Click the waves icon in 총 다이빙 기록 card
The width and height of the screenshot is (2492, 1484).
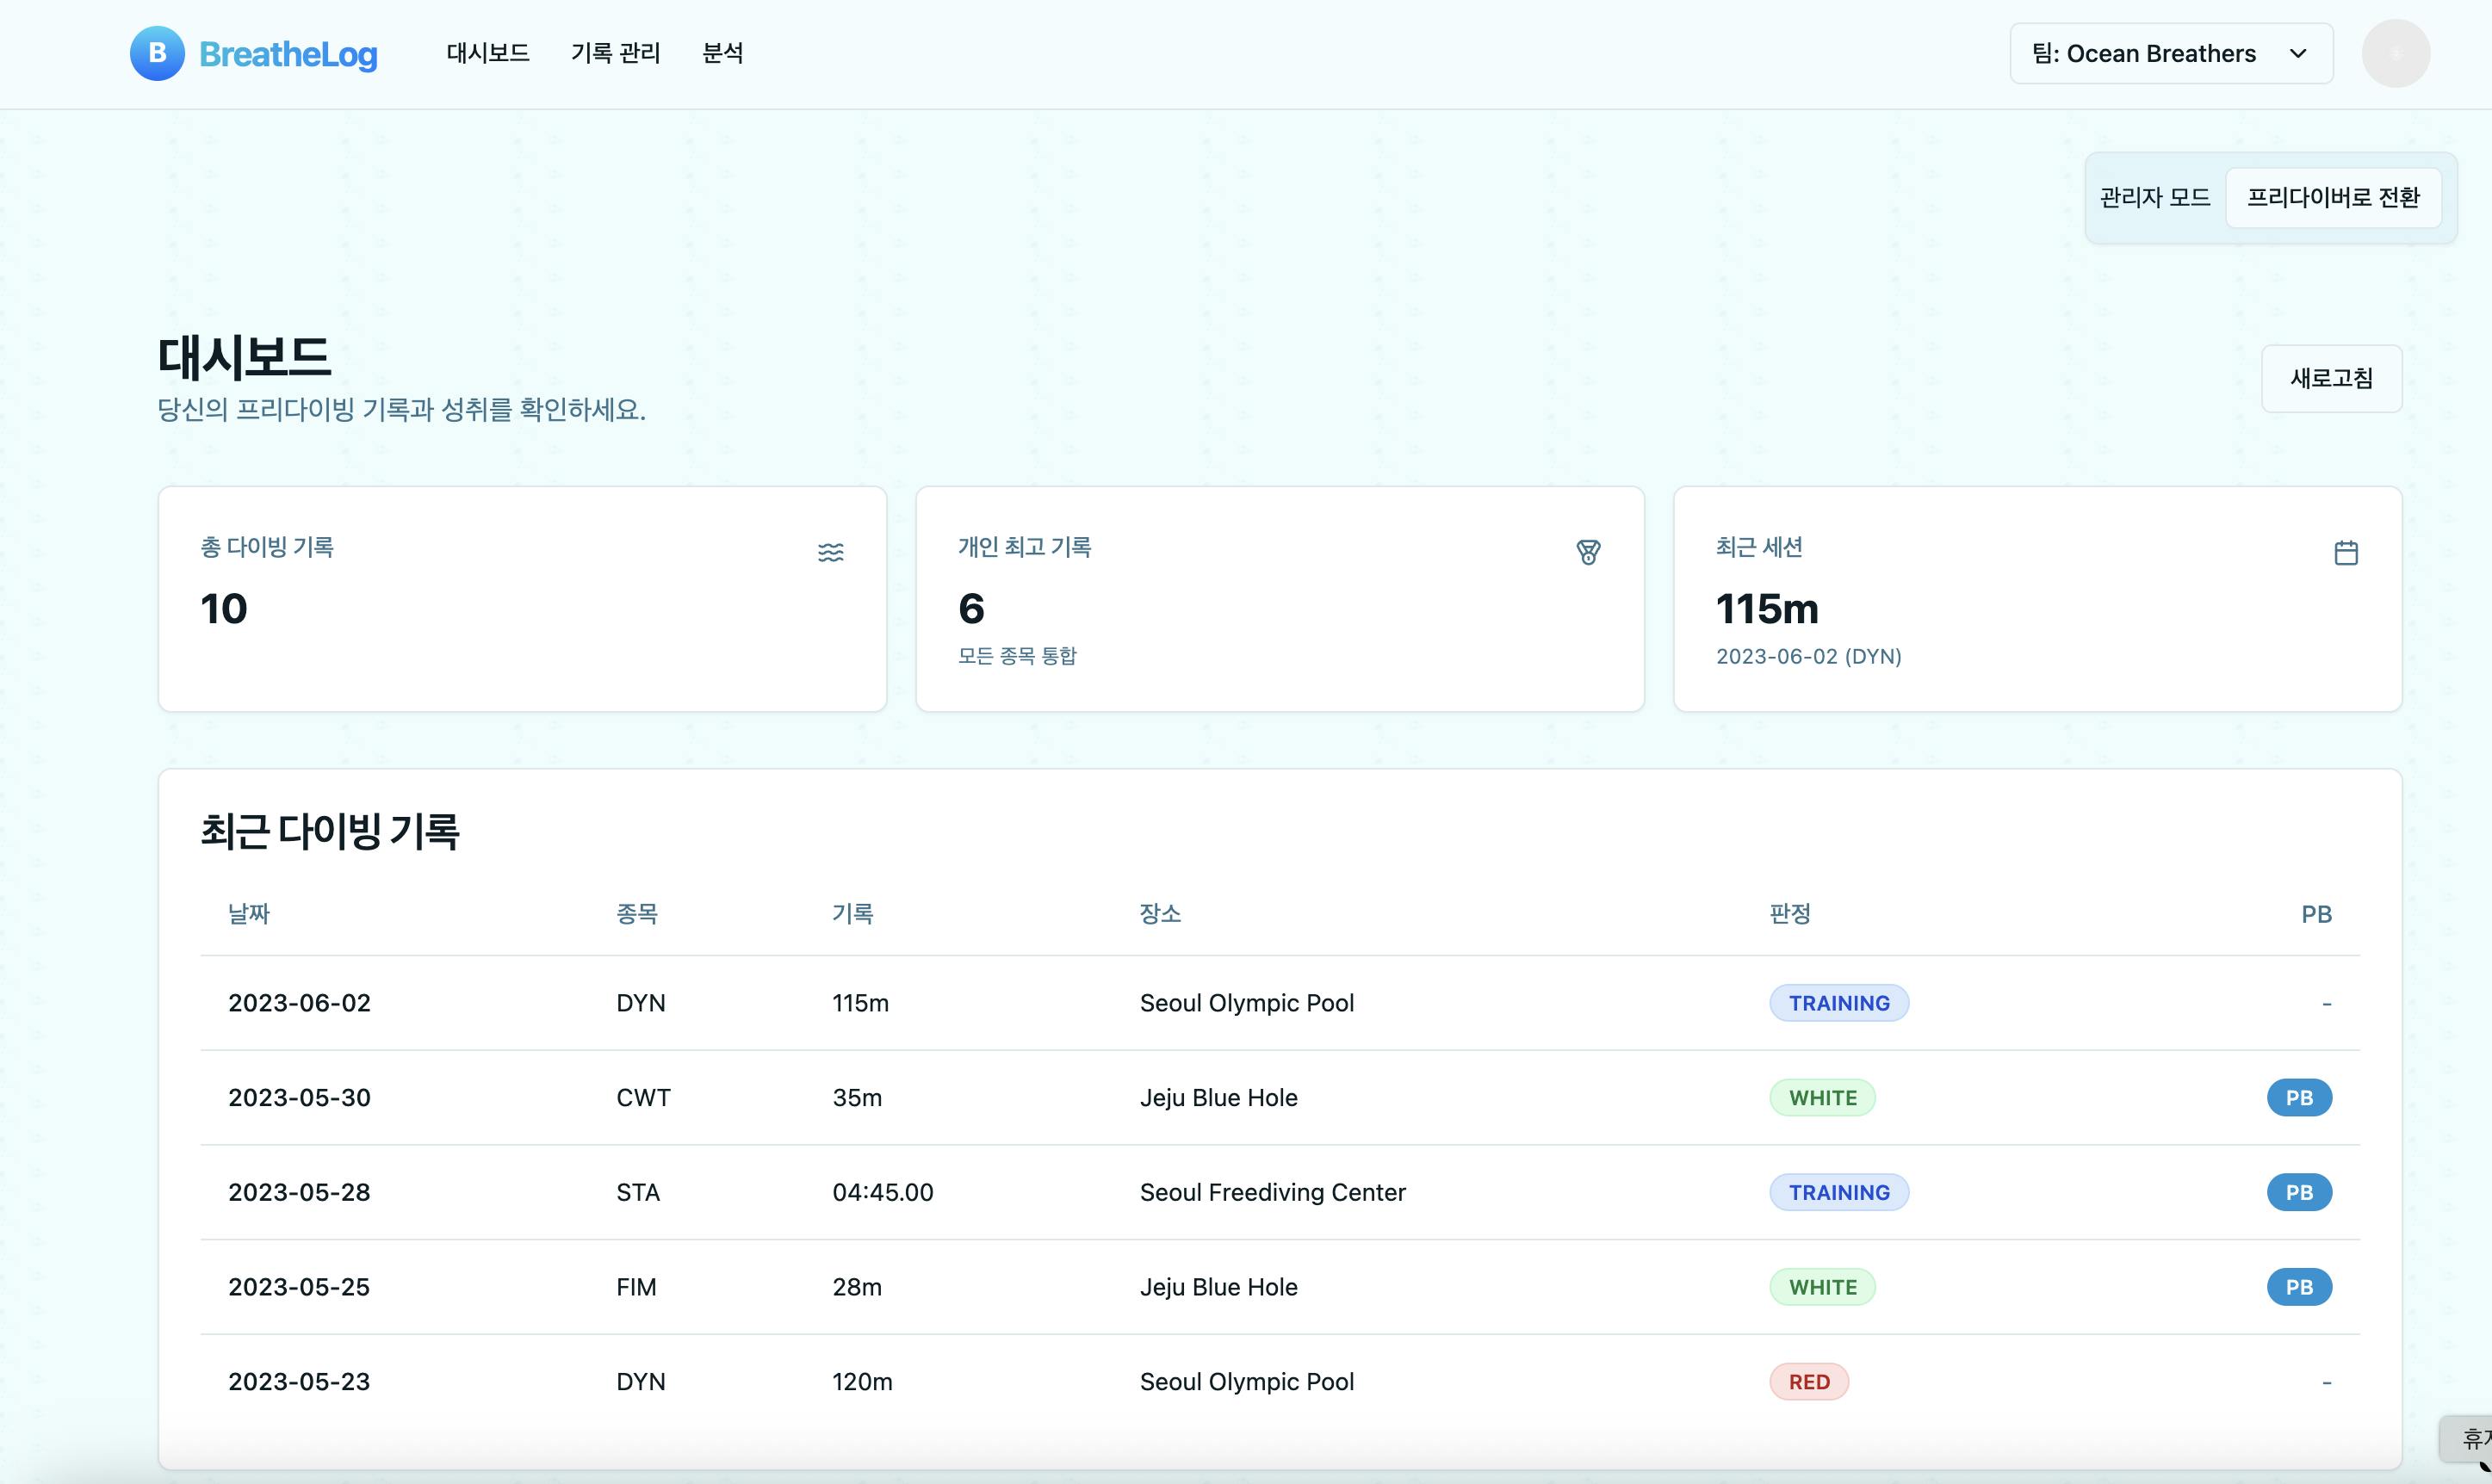[830, 552]
